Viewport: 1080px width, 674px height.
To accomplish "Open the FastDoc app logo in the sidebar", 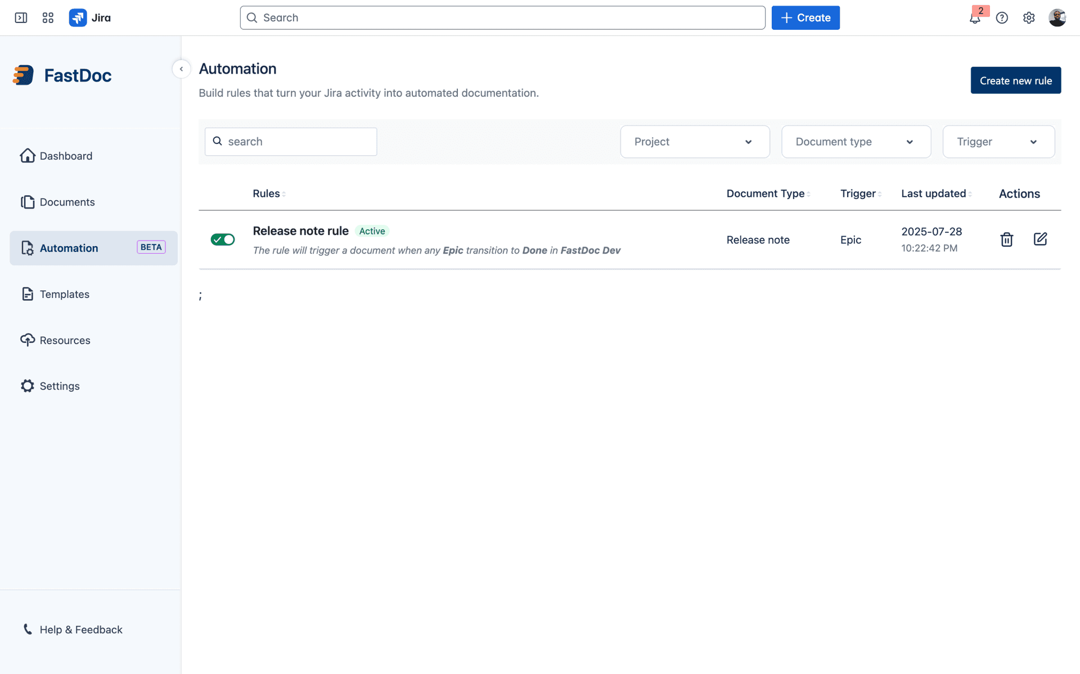I will click(x=23, y=75).
